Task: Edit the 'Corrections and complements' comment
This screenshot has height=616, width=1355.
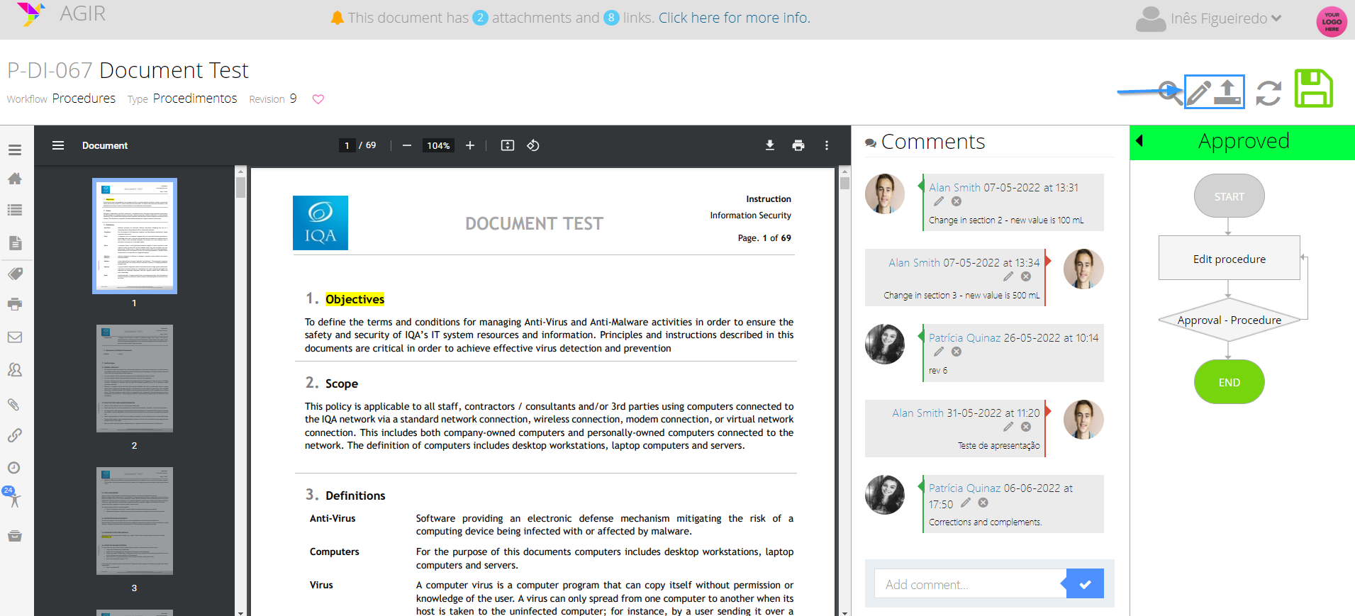Action: point(966,503)
